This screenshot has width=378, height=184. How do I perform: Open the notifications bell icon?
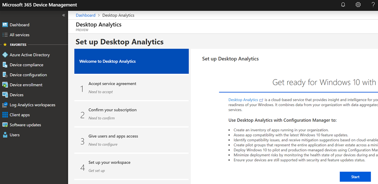[343, 5]
